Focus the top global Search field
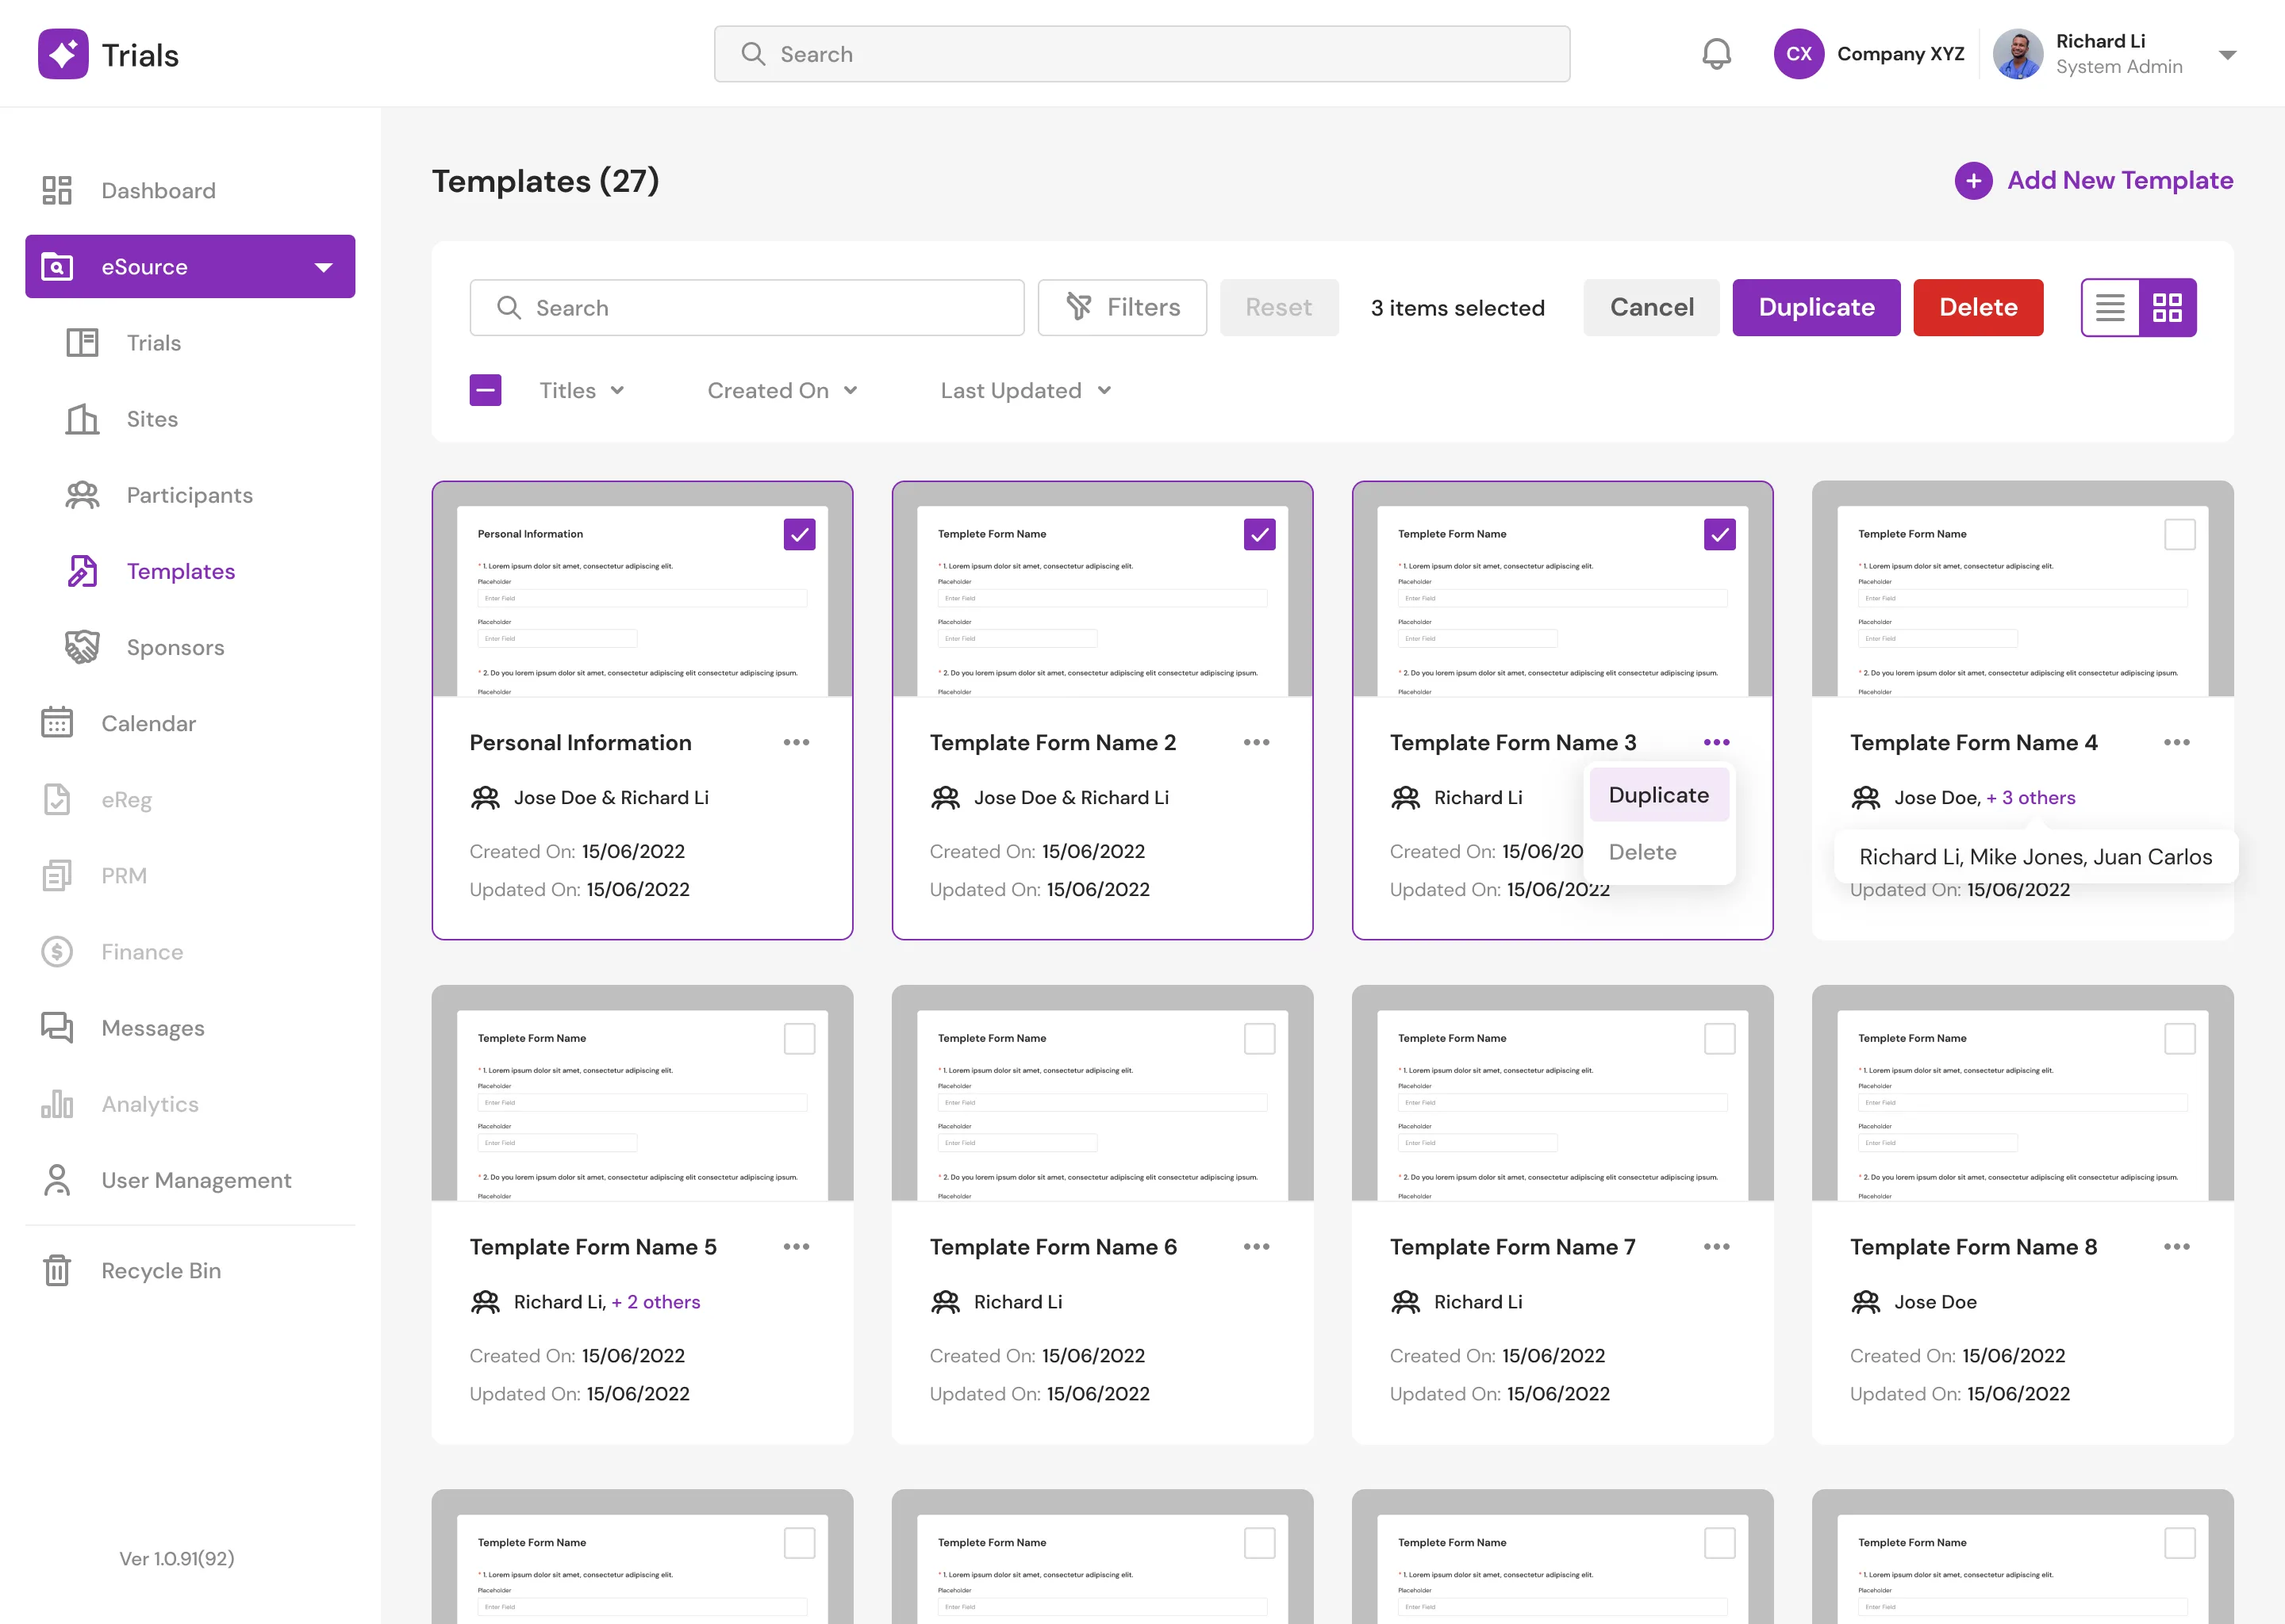The height and width of the screenshot is (1624, 2285). click(x=1142, y=54)
